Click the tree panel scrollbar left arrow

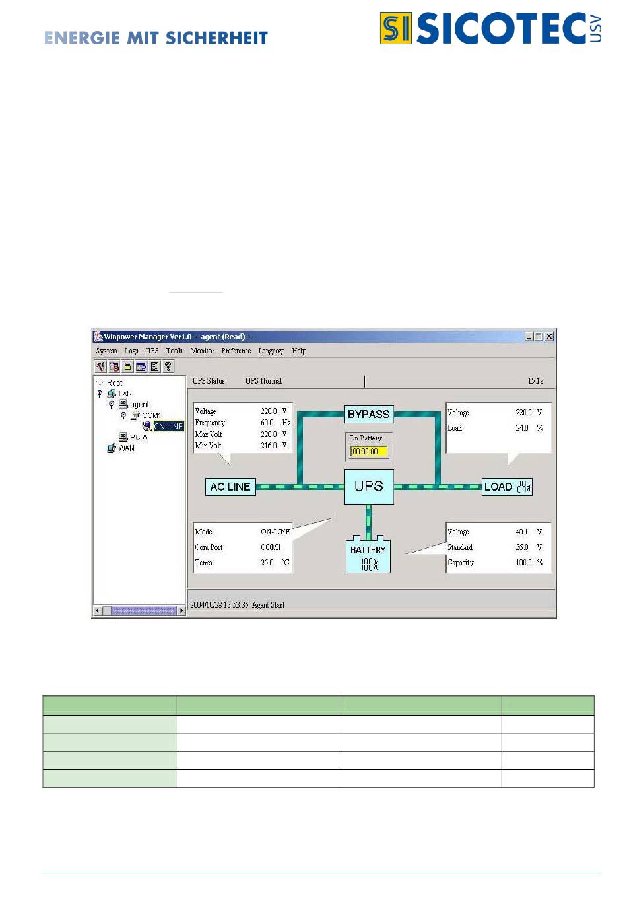click(x=98, y=611)
